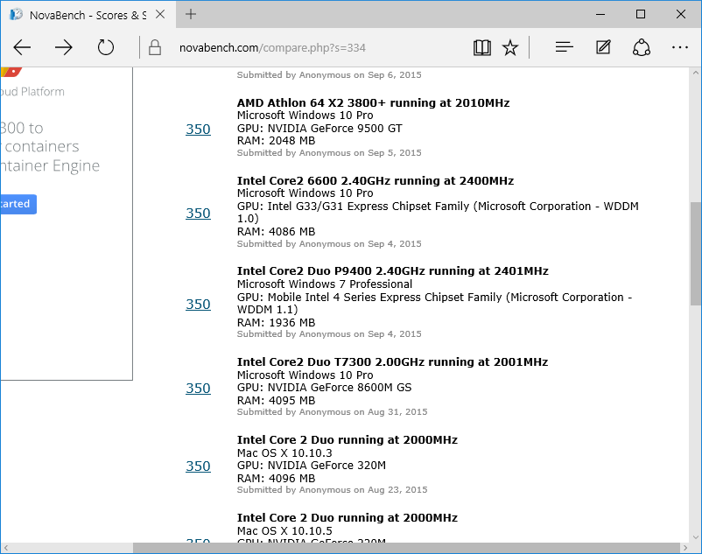Add page to favorites star icon
The height and width of the screenshot is (554, 702).
510,47
